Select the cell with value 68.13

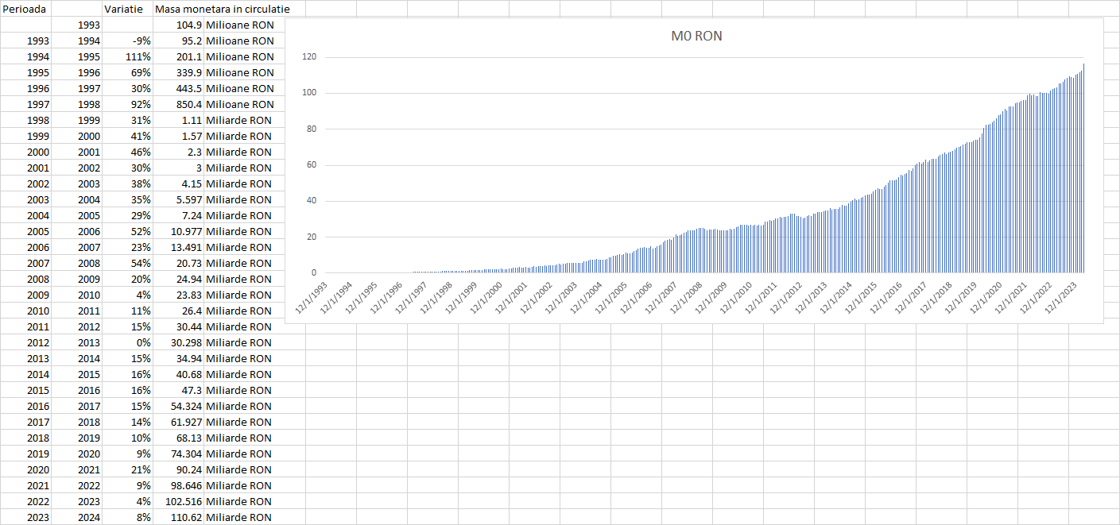(x=178, y=438)
